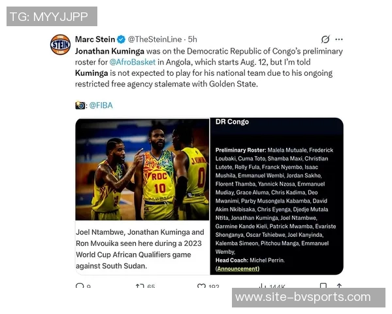
Task: Bookmark this tweet
Action: pos(323,286)
